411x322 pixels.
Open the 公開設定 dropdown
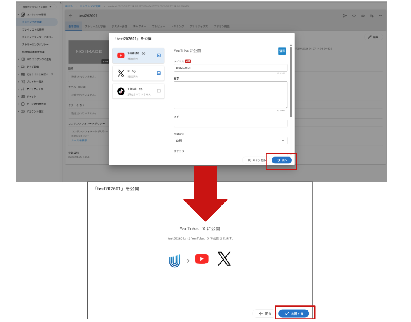coord(230,141)
